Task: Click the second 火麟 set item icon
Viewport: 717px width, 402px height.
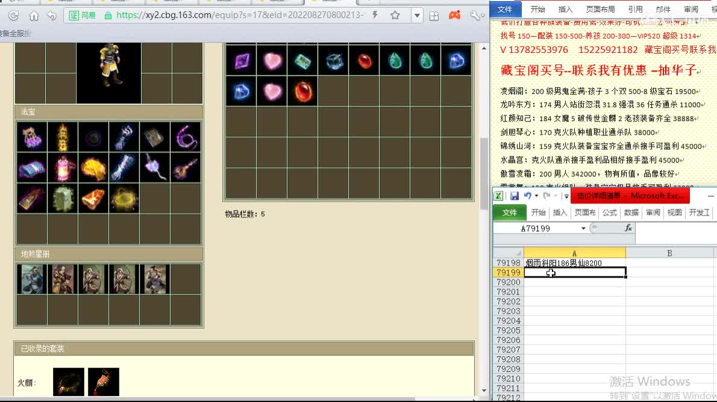Action: point(104,382)
